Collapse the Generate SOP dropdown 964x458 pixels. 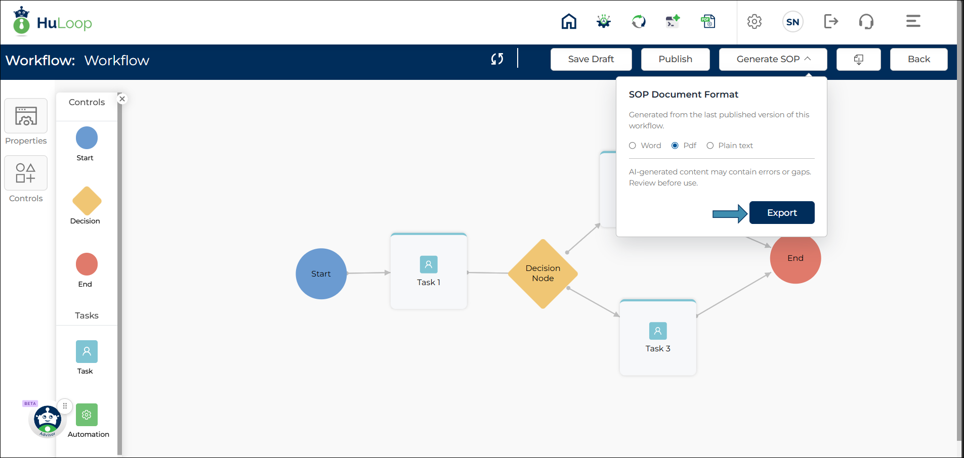click(773, 60)
